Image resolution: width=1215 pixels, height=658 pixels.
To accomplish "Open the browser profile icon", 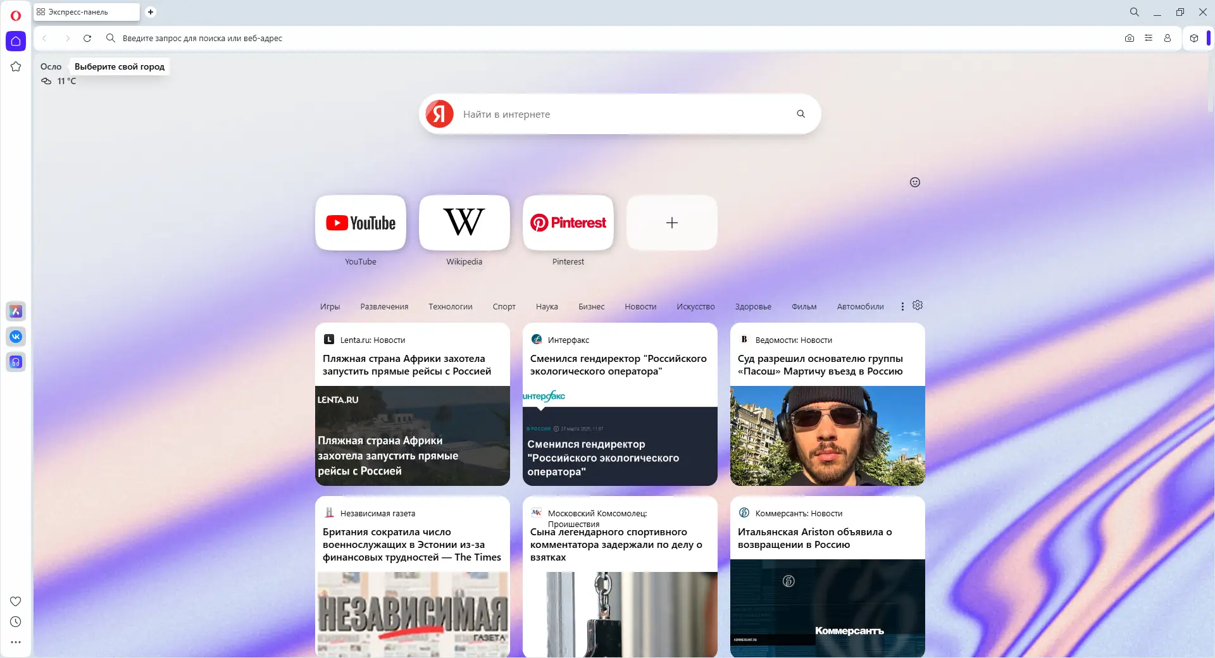I will click(1168, 38).
